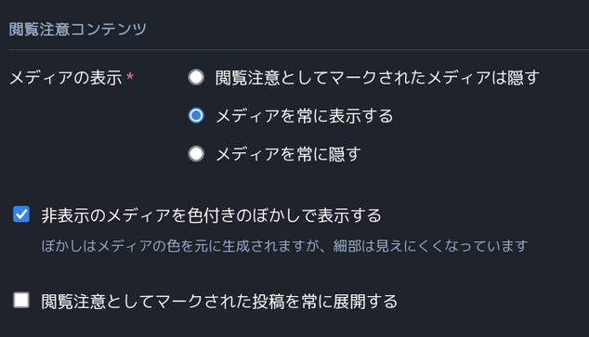Click the blue dot of the selected radio
Screen dimensions: 589x337
pos(196,116)
